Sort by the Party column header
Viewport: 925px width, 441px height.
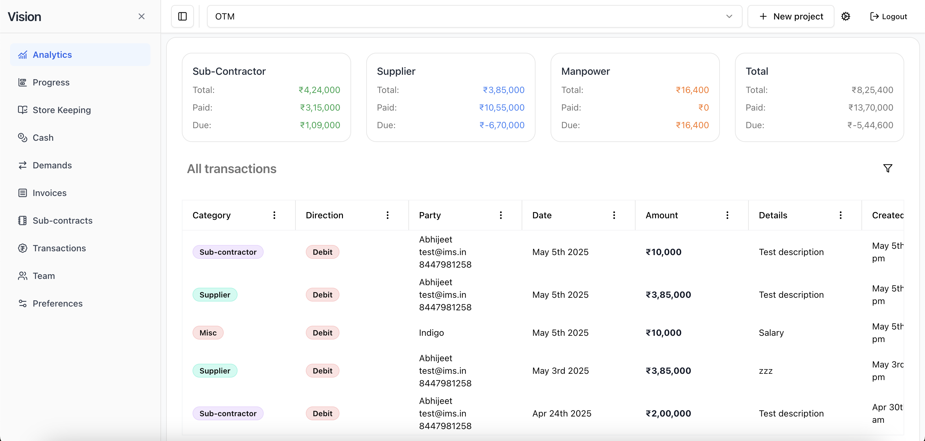click(x=429, y=215)
